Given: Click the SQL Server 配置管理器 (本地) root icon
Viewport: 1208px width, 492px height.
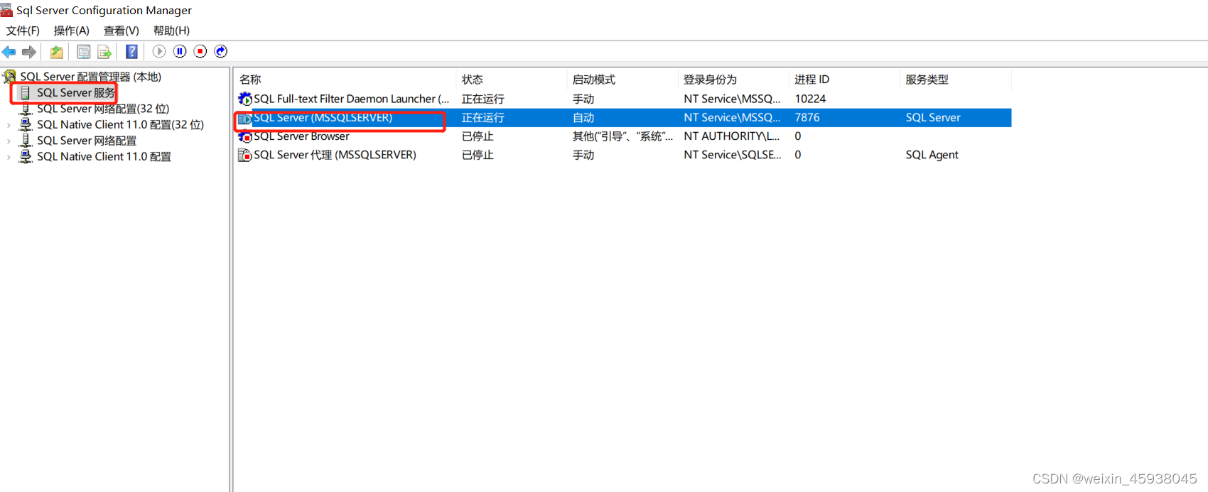Looking at the screenshot, I should pos(9,76).
